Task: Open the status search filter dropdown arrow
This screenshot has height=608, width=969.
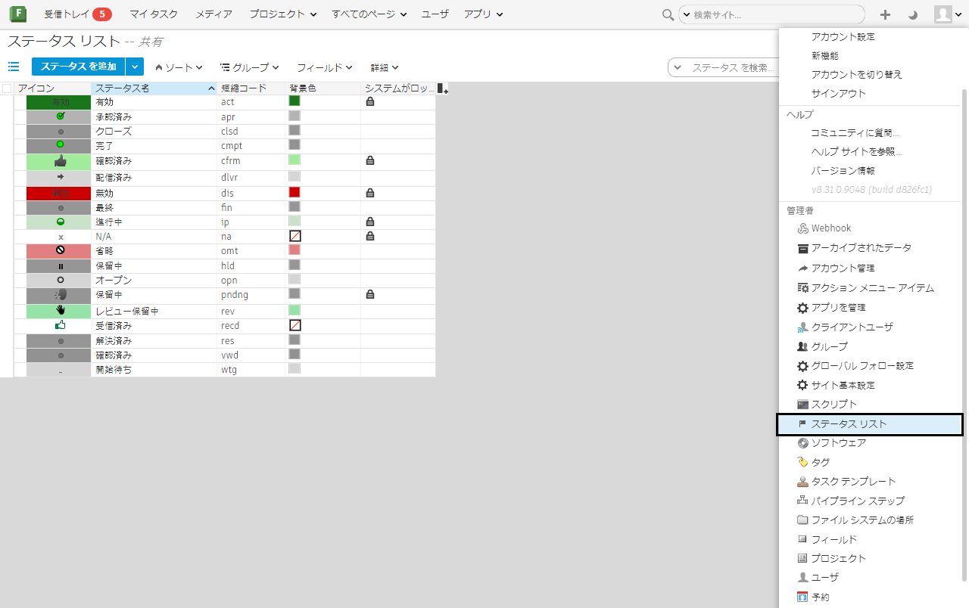Action: point(677,67)
